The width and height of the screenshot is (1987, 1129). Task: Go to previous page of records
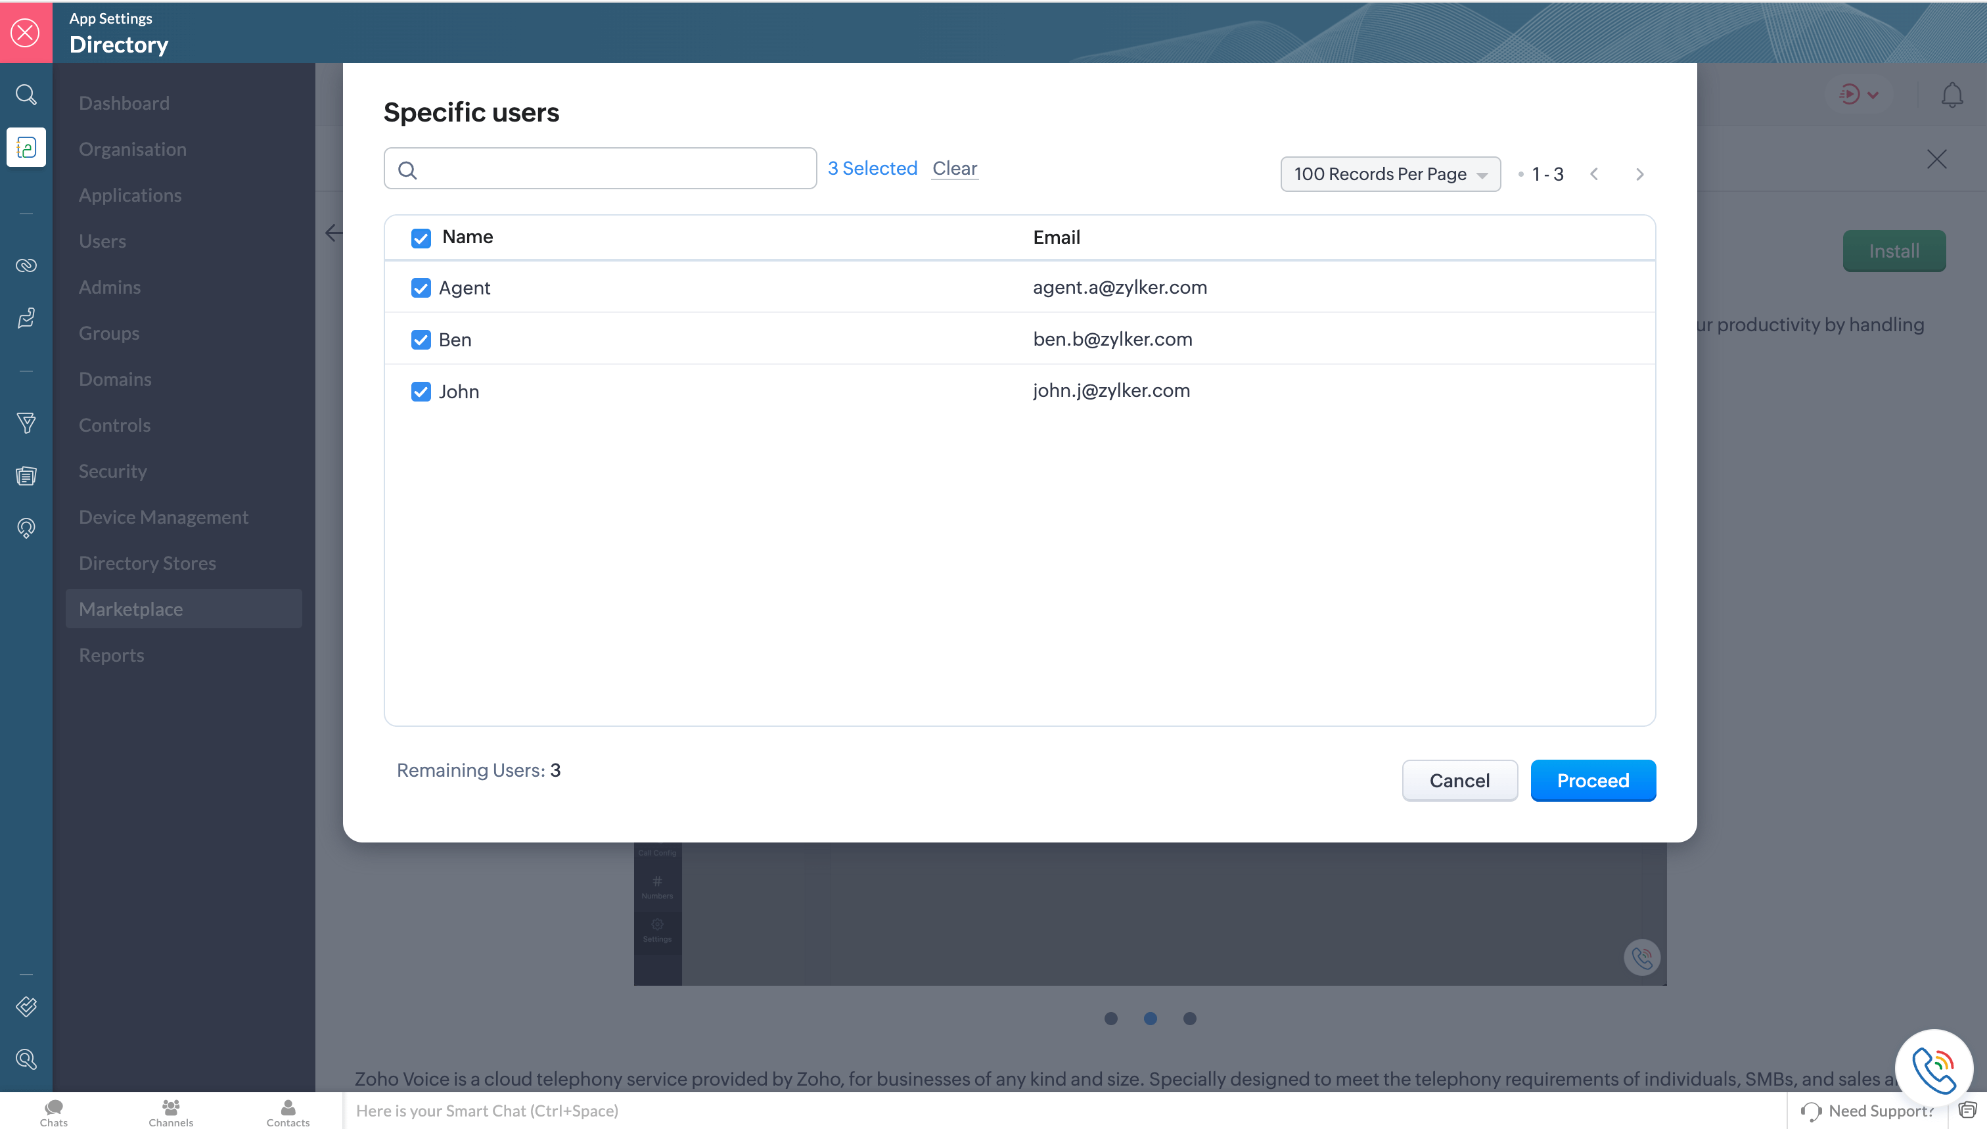(x=1594, y=174)
